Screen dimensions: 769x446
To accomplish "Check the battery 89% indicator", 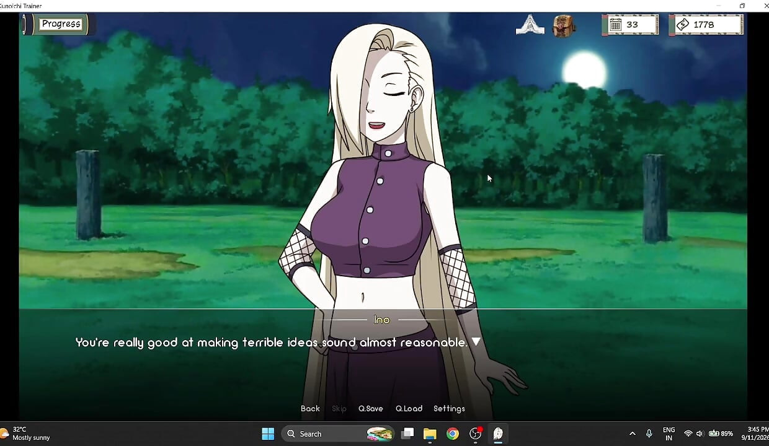I will click(x=721, y=434).
